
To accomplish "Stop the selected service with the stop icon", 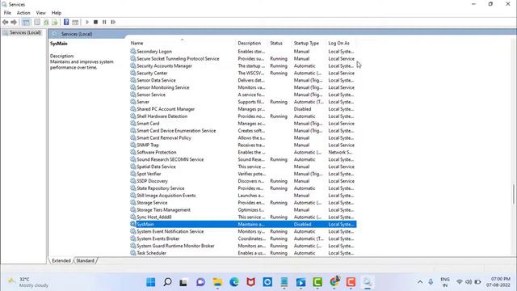I will tap(95, 22).
